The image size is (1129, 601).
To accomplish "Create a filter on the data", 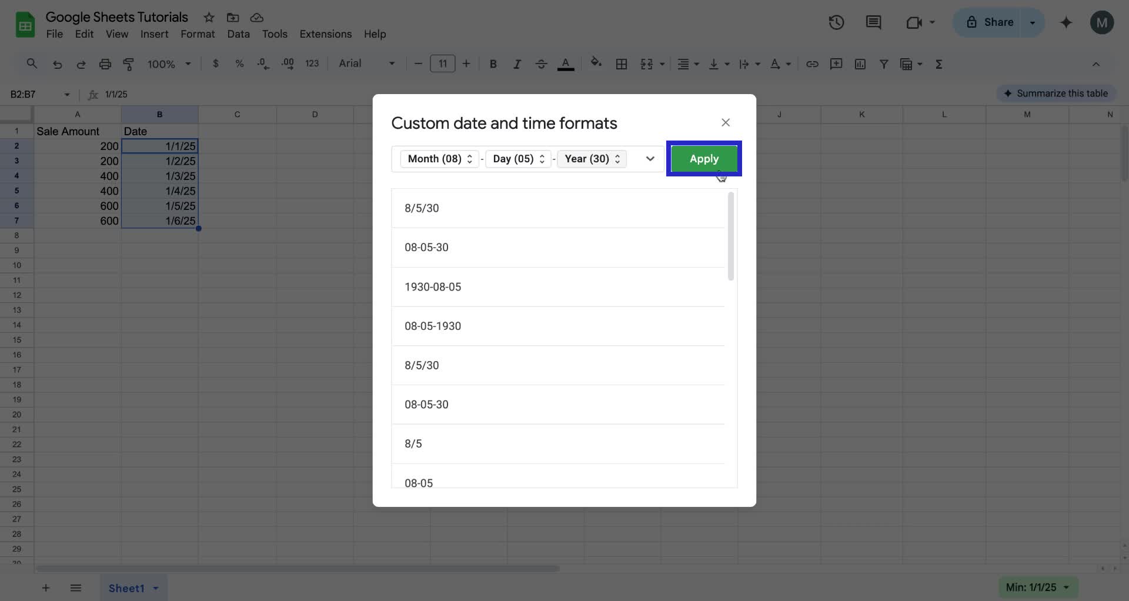I will [x=884, y=64].
